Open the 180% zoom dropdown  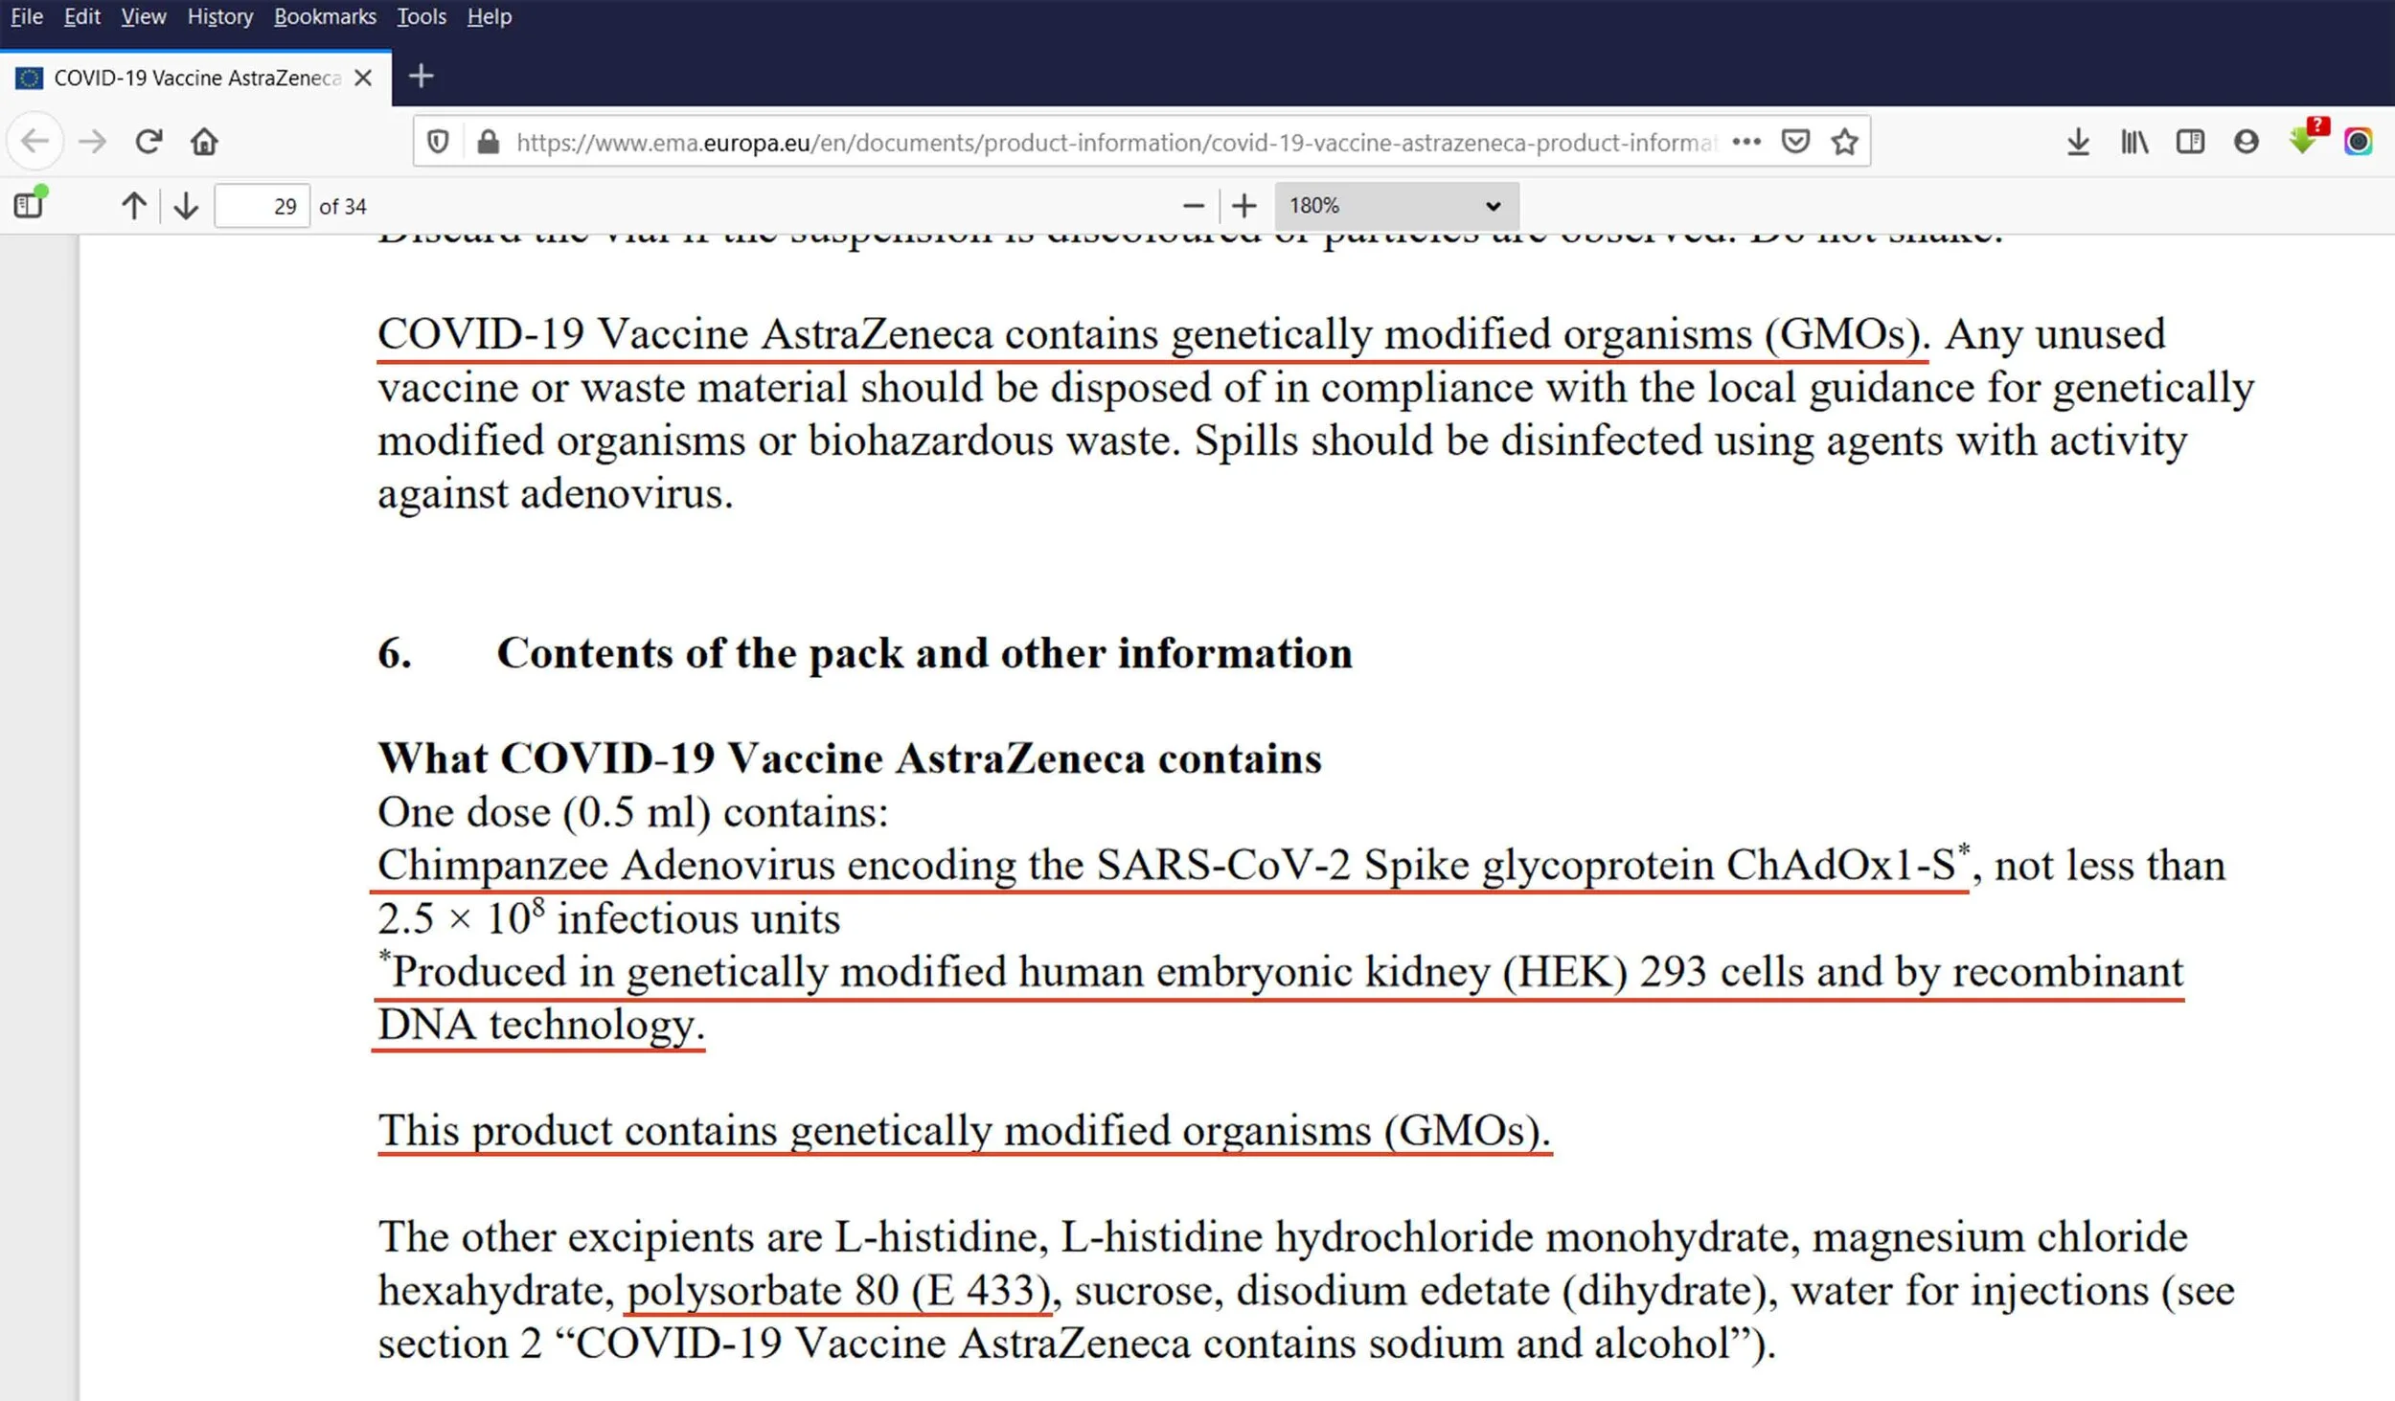click(x=1396, y=206)
